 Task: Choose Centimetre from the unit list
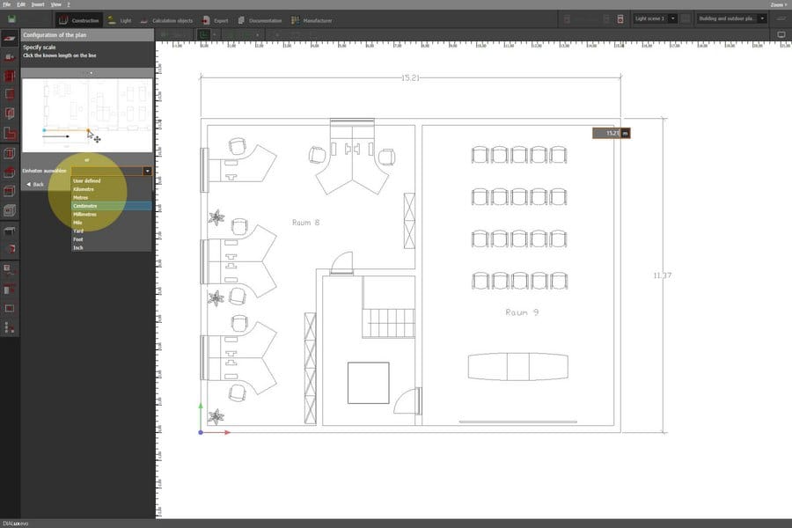112,206
